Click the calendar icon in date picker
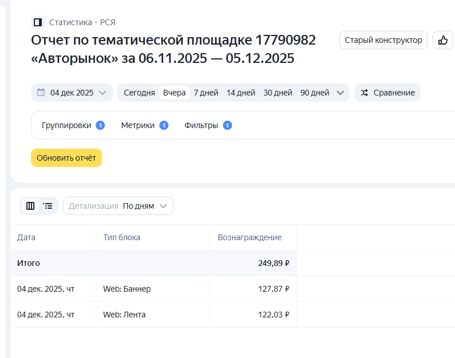The image size is (455, 358). [41, 93]
